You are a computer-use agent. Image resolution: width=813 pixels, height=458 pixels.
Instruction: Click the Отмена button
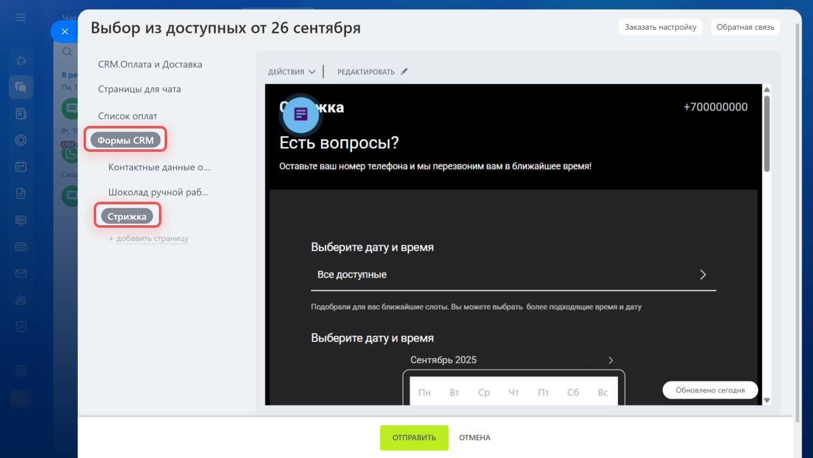474,438
